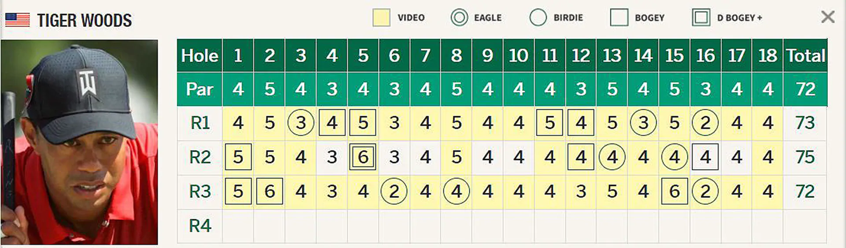Play R3 hole 8 eagle video
Image resolution: width=846 pixels, height=248 pixels.
tap(456, 191)
